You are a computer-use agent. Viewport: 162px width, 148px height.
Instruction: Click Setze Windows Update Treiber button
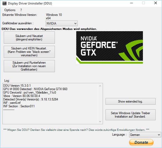pos(130,115)
